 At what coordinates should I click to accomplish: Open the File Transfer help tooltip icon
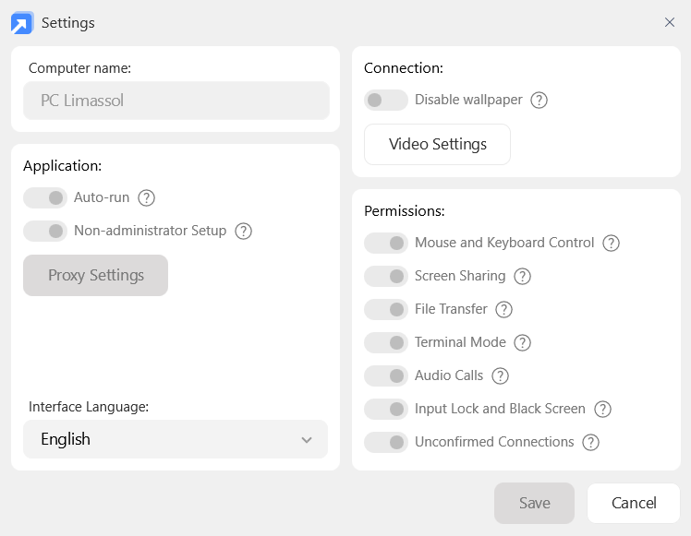pos(503,309)
